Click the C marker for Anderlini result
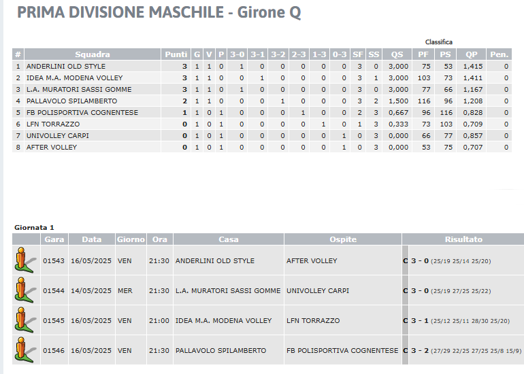 click(406, 261)
